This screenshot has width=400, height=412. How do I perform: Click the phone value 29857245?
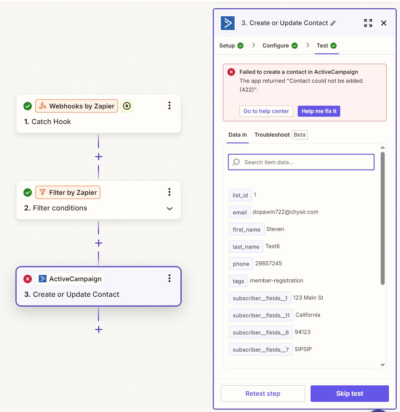click(269, 263)
